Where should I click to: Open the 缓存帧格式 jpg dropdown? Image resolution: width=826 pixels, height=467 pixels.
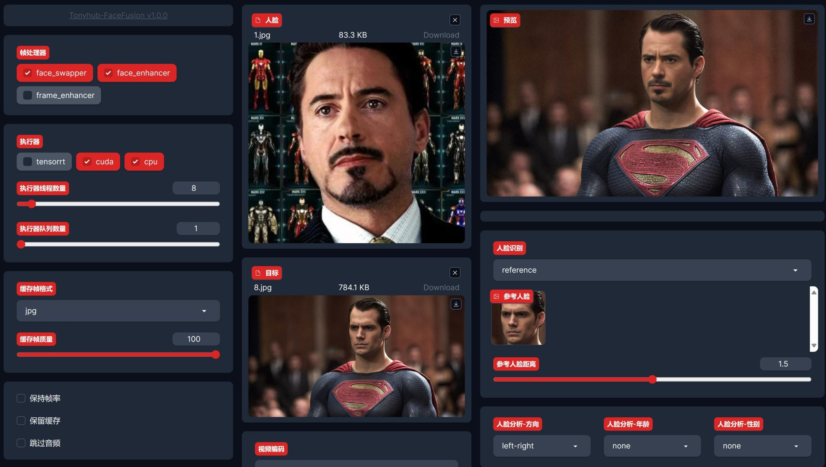118,311
